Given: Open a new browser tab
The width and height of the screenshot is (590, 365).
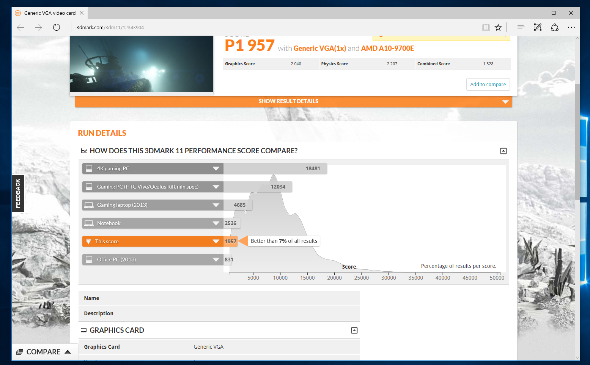Looking at the screenshot, I should point(94,13).
